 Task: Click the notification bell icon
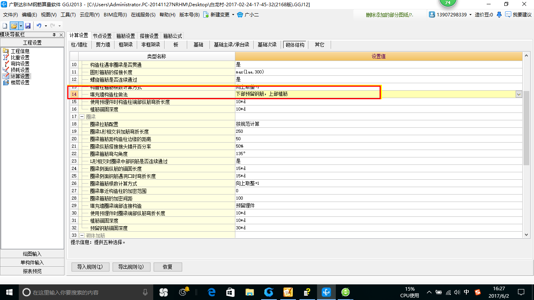coord(499,14)
